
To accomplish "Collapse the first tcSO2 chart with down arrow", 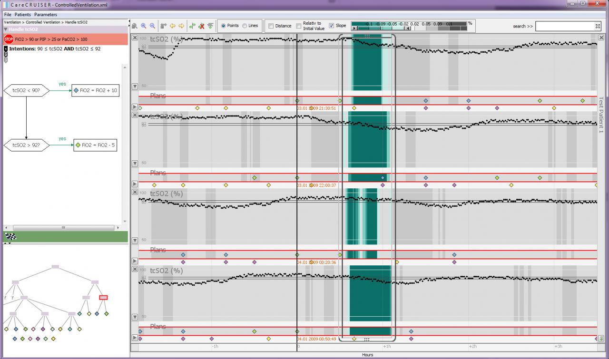I will point(135,86).
